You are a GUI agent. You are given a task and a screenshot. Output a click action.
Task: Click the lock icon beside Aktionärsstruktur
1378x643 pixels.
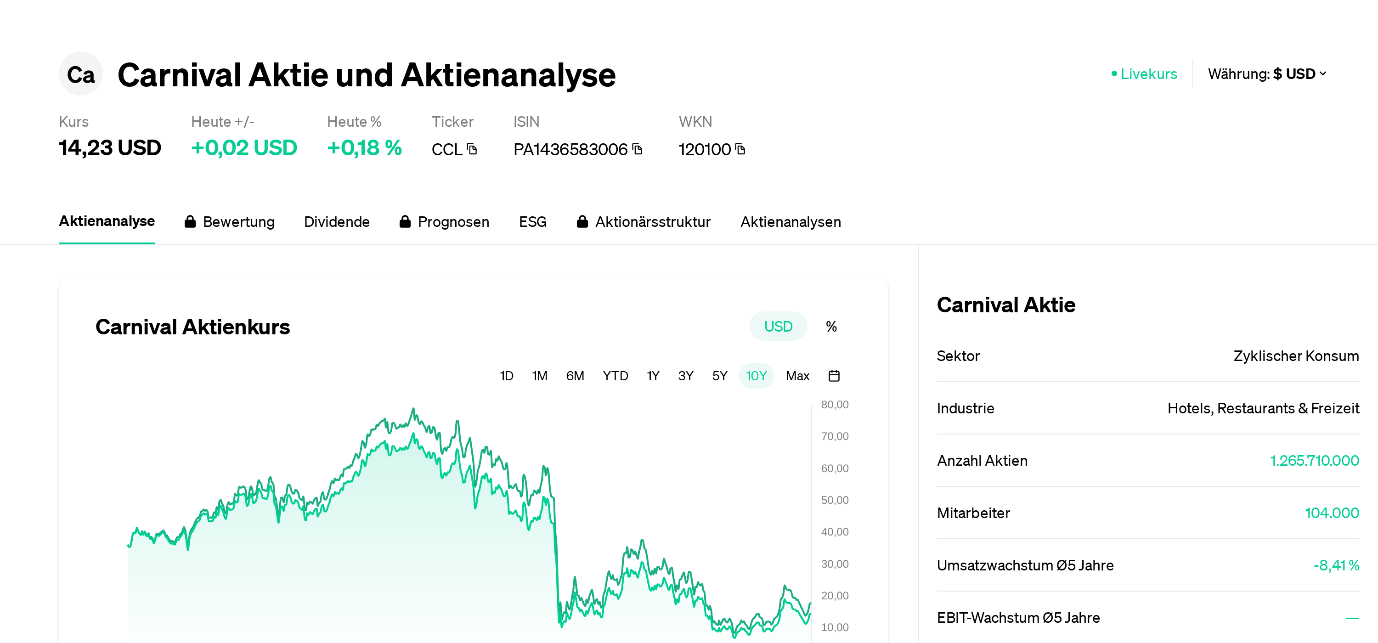[x=582, y=221]
